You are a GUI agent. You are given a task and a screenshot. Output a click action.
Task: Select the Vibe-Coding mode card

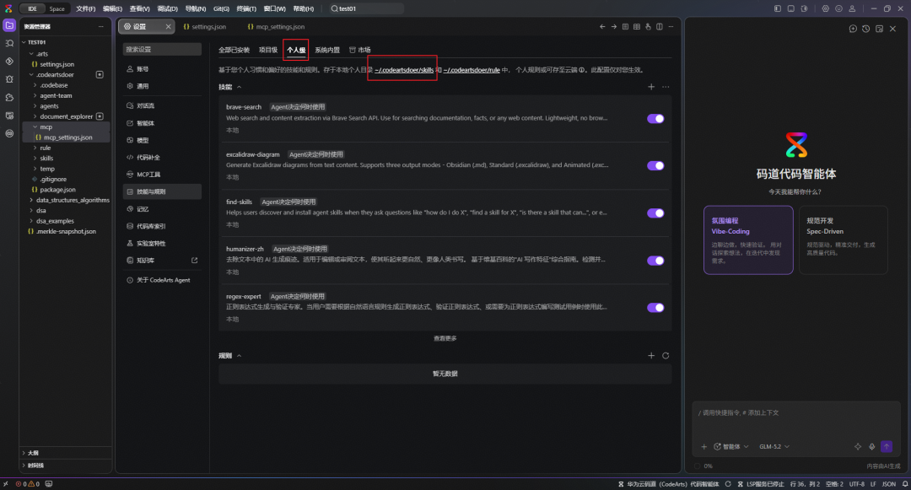pos(748,240)
